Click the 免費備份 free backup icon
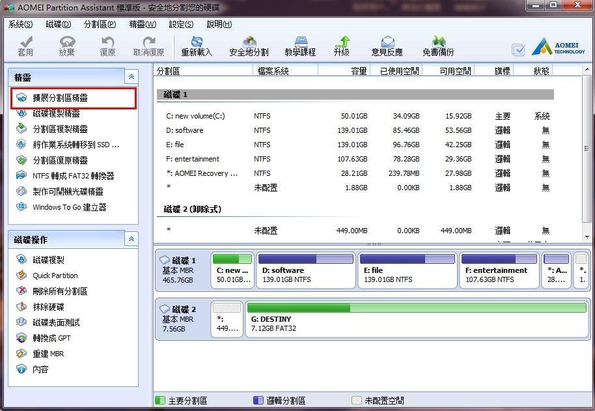 [438, 46]
